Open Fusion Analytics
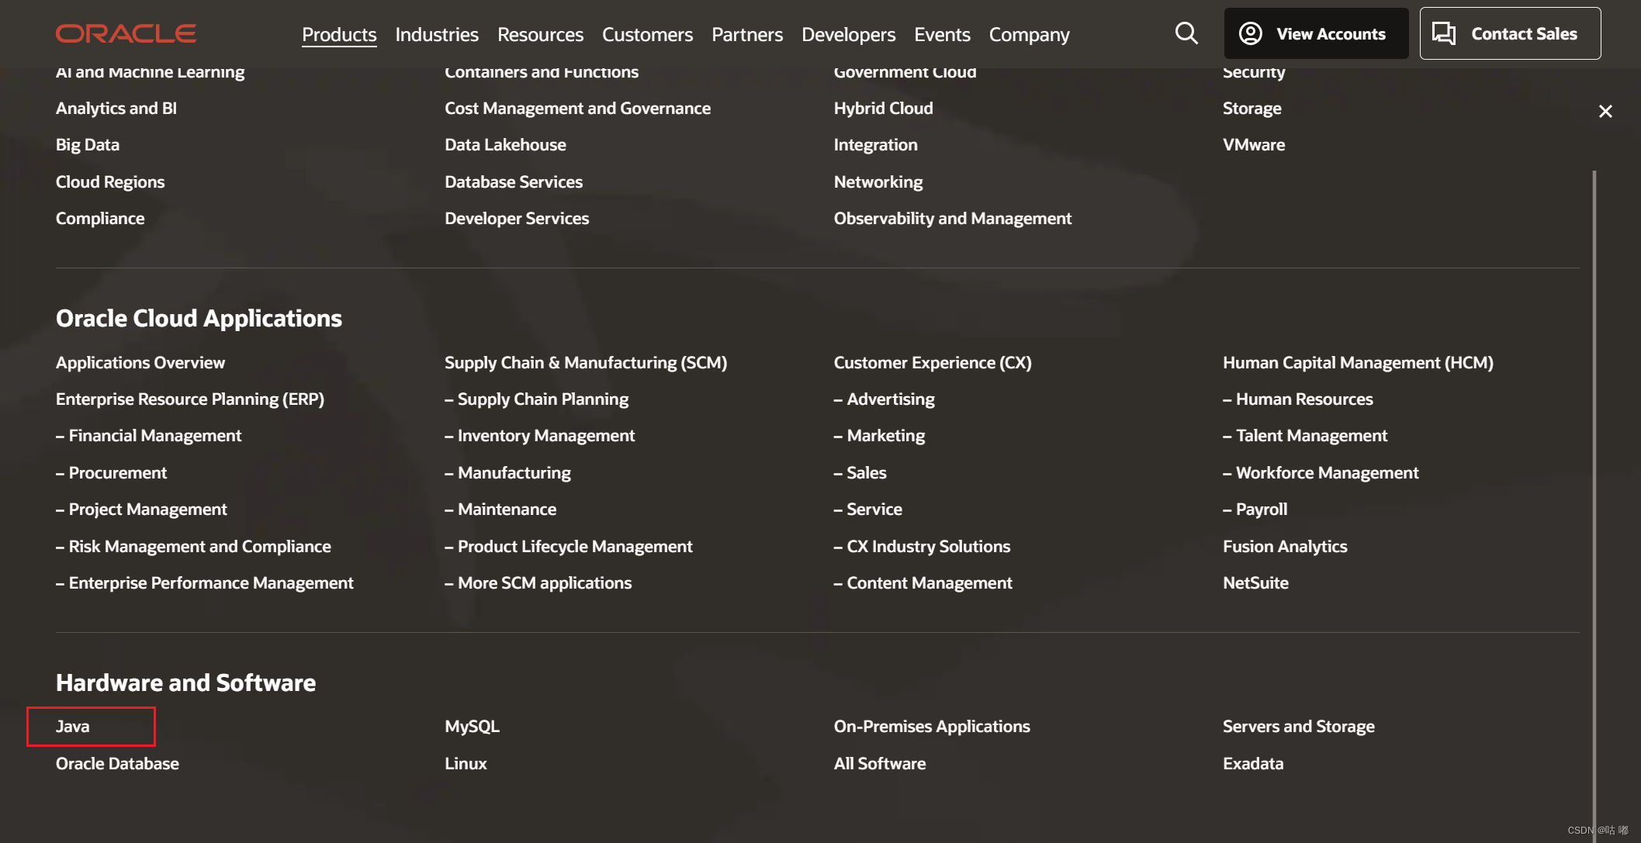1641x843 pixels. pos(1285,547)
